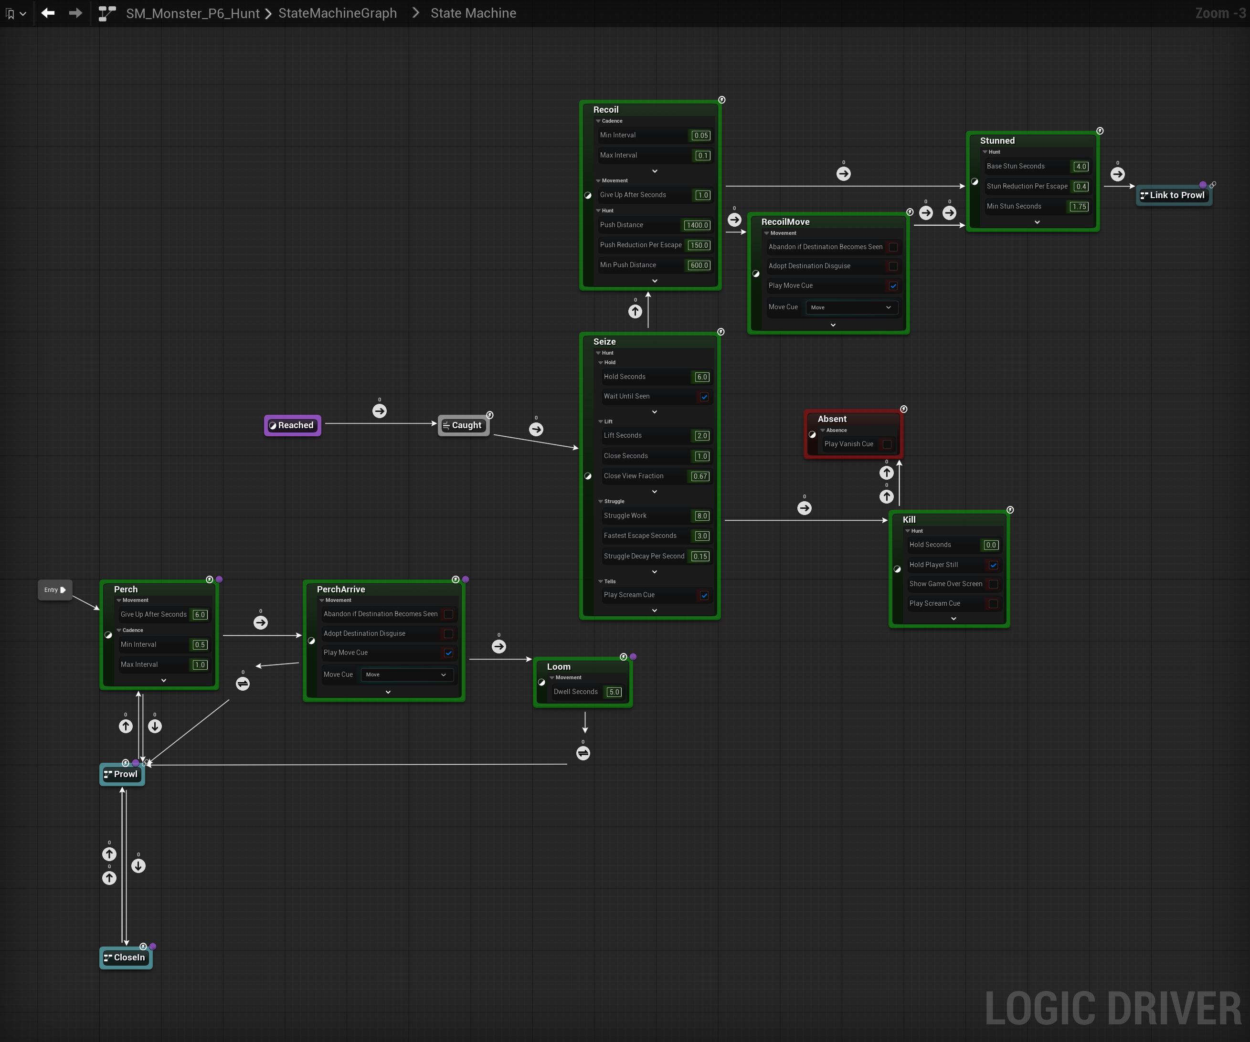Enable Play Vanish Cue in Absent
The width and height of the screenshot is (1250, 1042).
point(887,444)
